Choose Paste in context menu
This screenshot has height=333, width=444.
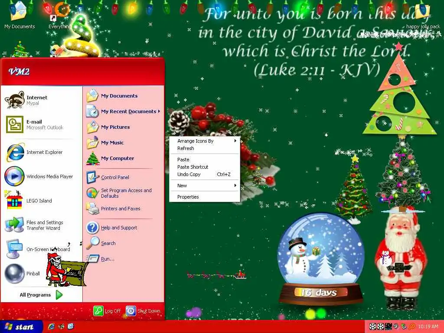205,160
